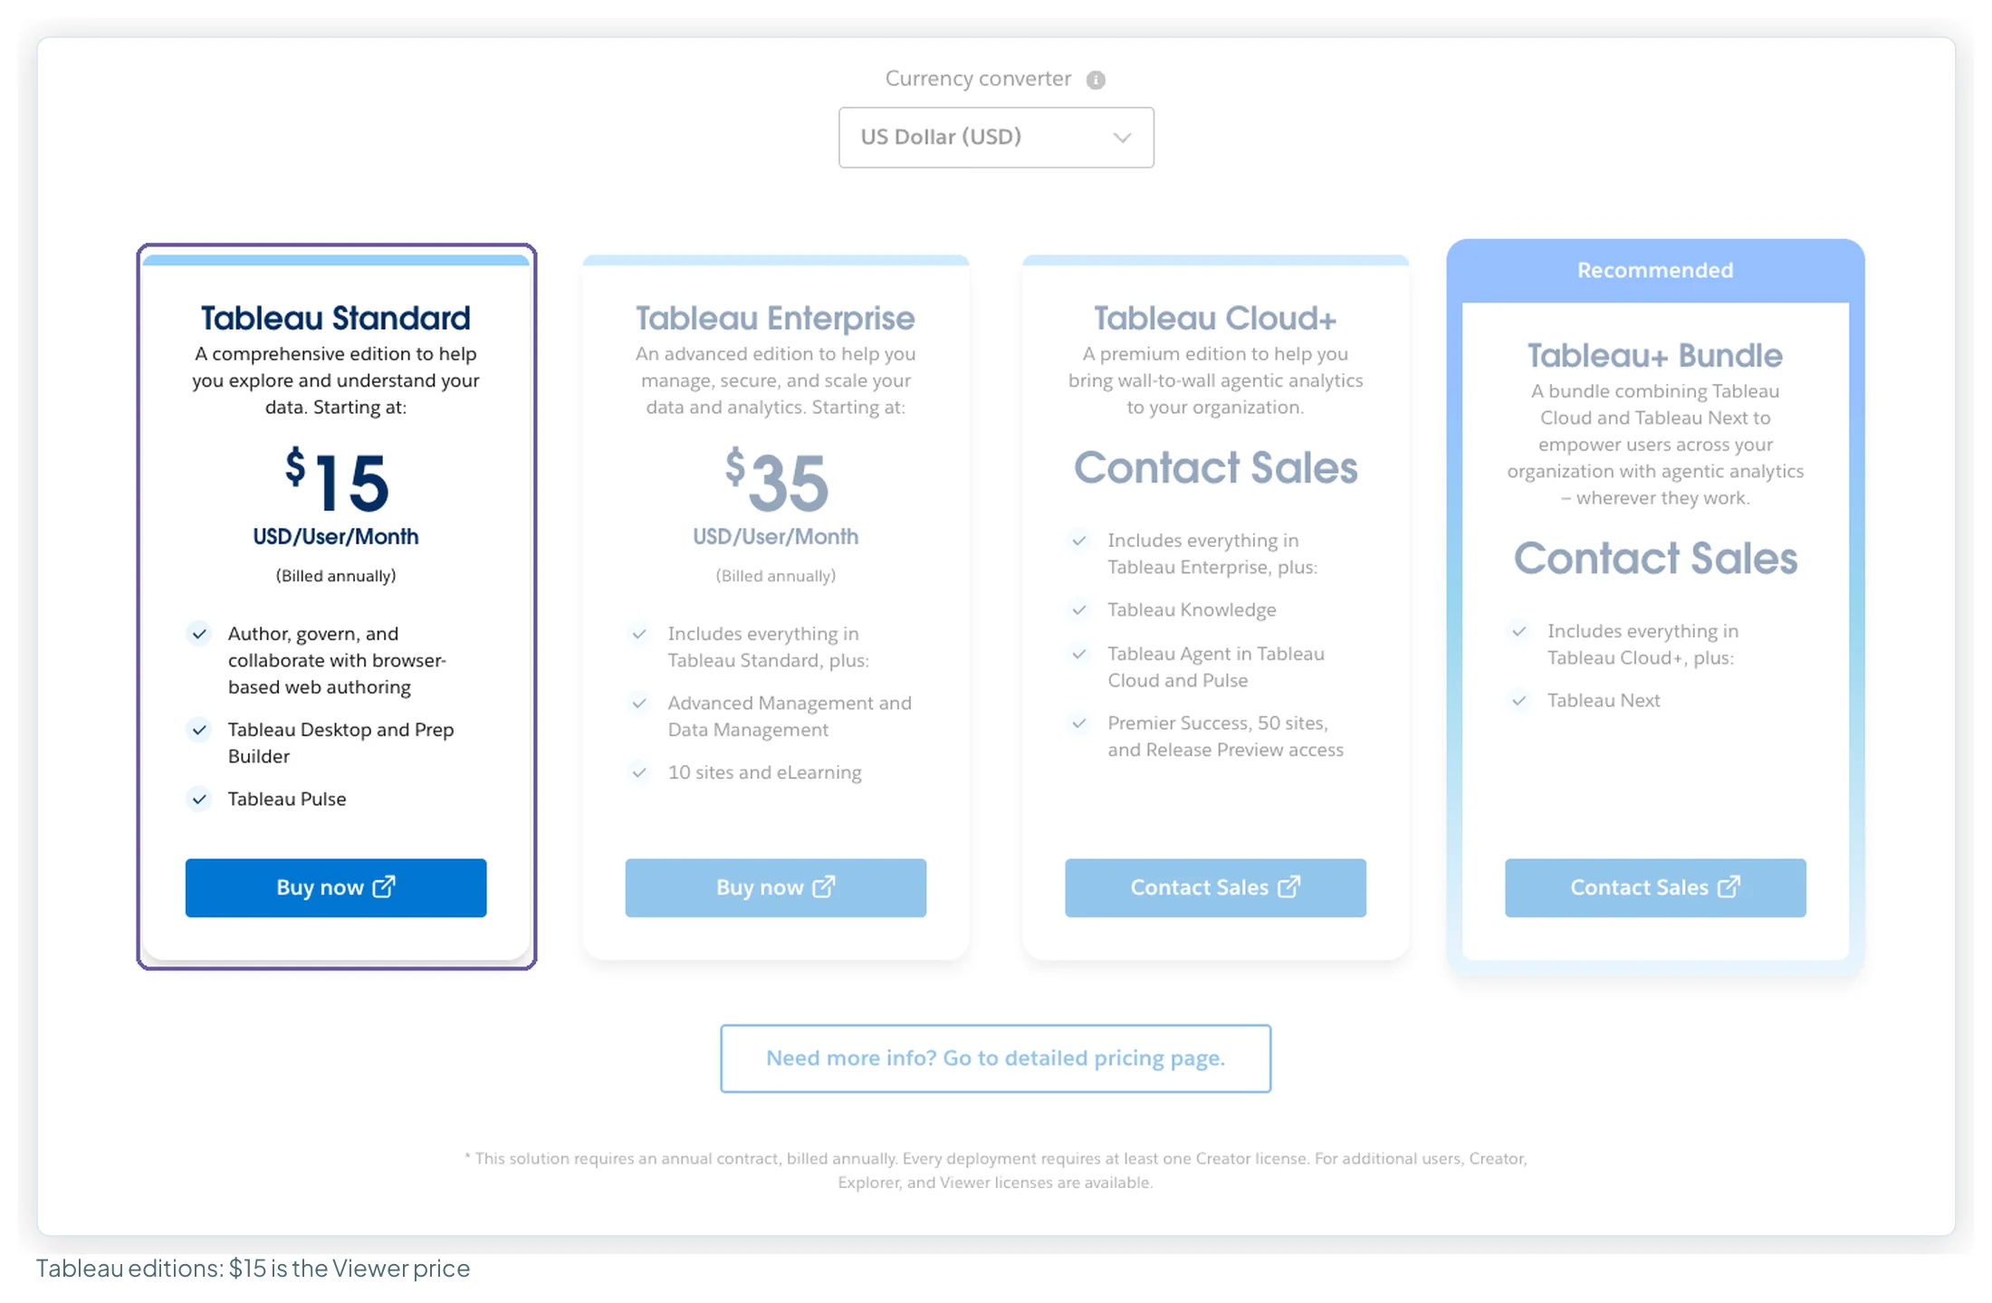The image size is (1992, 1303).
Task: Click the Tableau Knowledge feature text
Action: (x=1192, y=609)
